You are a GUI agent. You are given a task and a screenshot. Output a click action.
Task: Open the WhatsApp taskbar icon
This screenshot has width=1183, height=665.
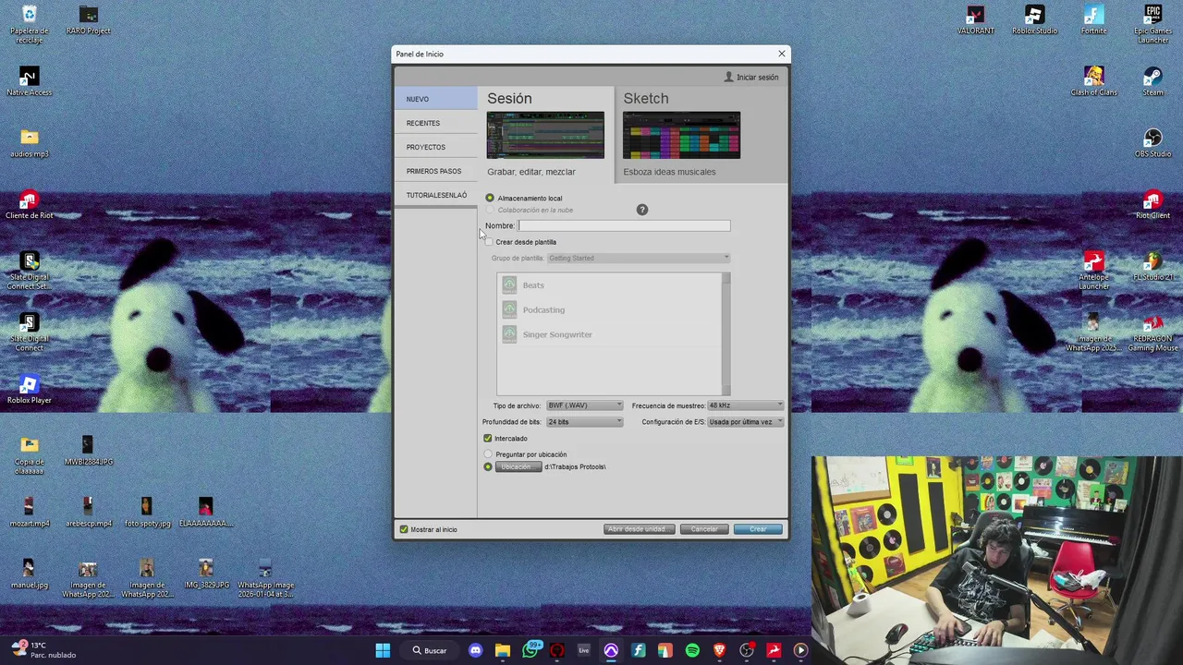(x=530, y=651)
